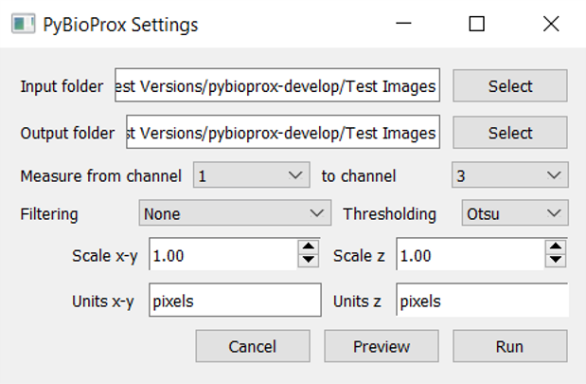This screenshot has height=384, width=586.
Task: Expand the Filtering dropdown set to None
Action: coord(234,214)
